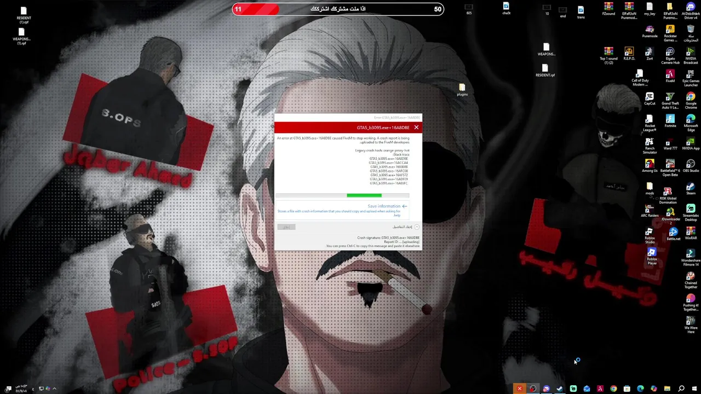Launch RISK Global Domination shortcut
The image size is (701, 394).
tap(668, 195)
